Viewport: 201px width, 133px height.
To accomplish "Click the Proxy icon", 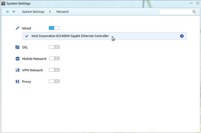I will click(17, 81).
